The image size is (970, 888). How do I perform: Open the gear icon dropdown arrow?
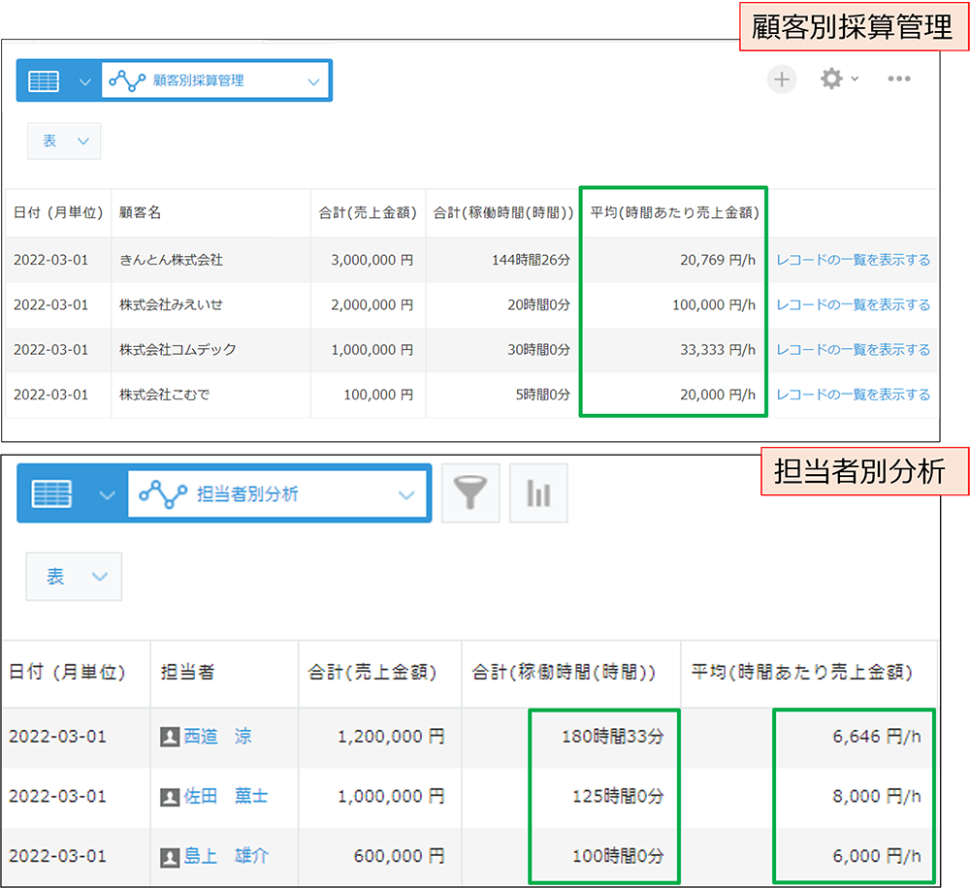click(854, 79)
